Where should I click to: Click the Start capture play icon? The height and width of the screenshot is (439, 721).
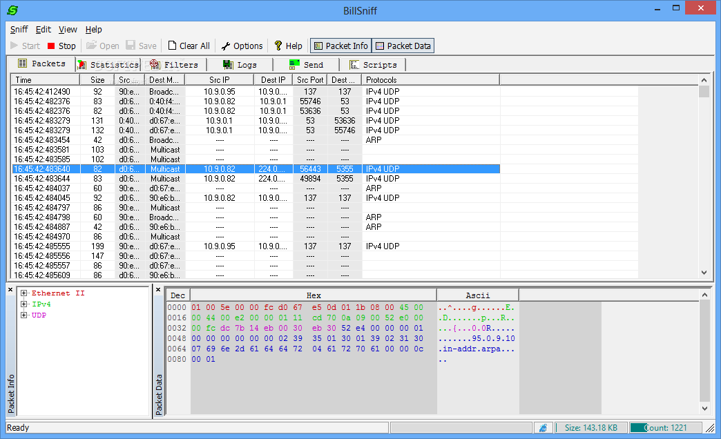(15, 46)
